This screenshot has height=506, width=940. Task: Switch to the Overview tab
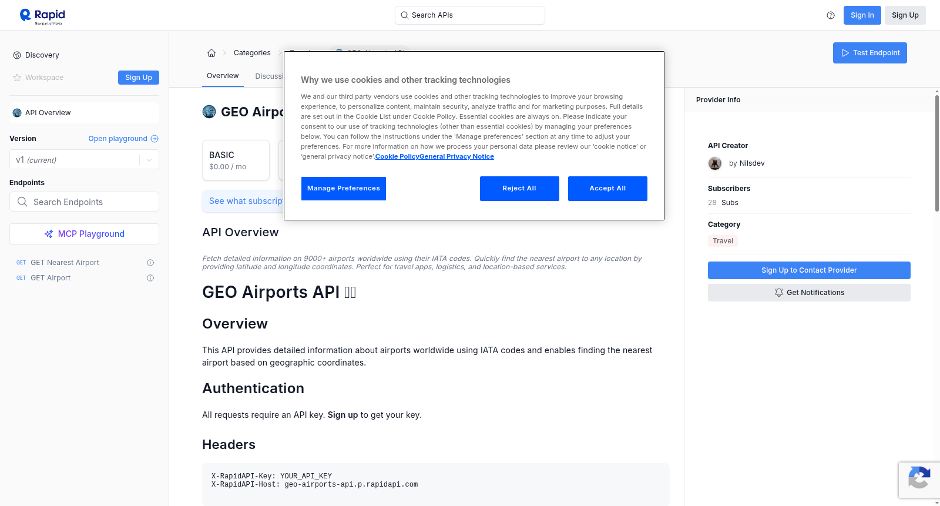223,76
